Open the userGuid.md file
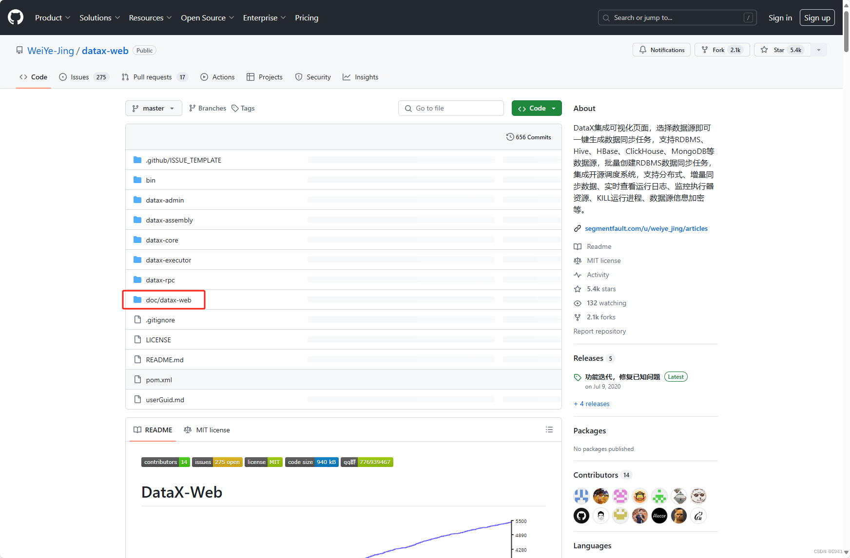Screen dimensions: 850x558 coord(165,400)
